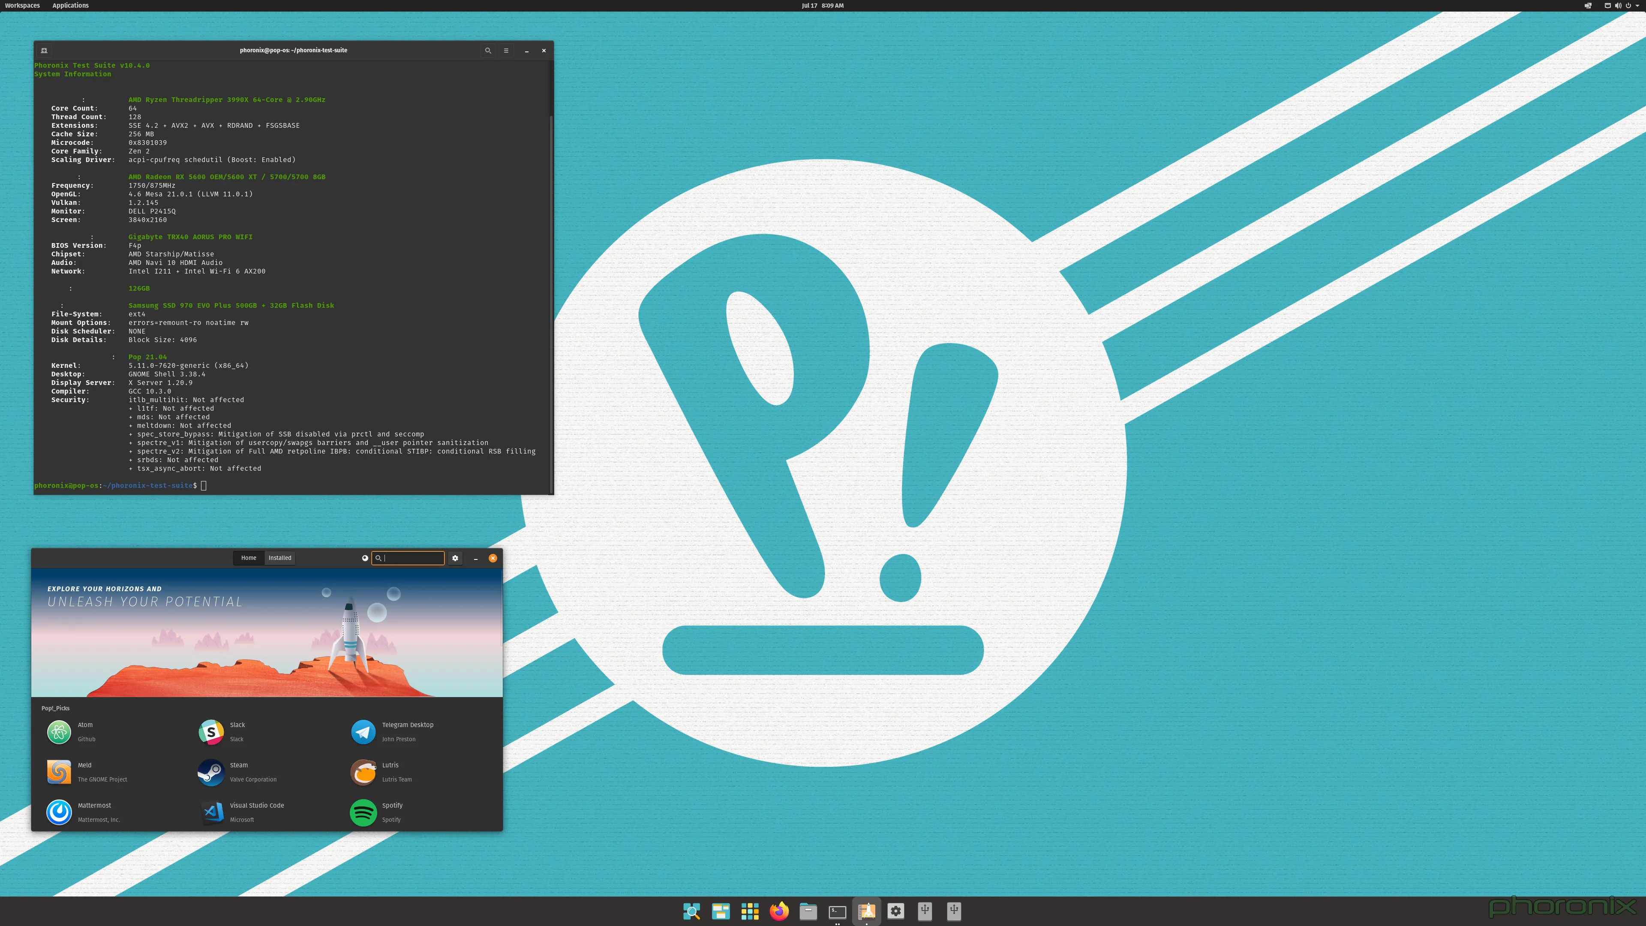Viewport: 1646px width, 926px height.
Task: Open the Visual Studio Code app icon
Action: click(213, 812)
